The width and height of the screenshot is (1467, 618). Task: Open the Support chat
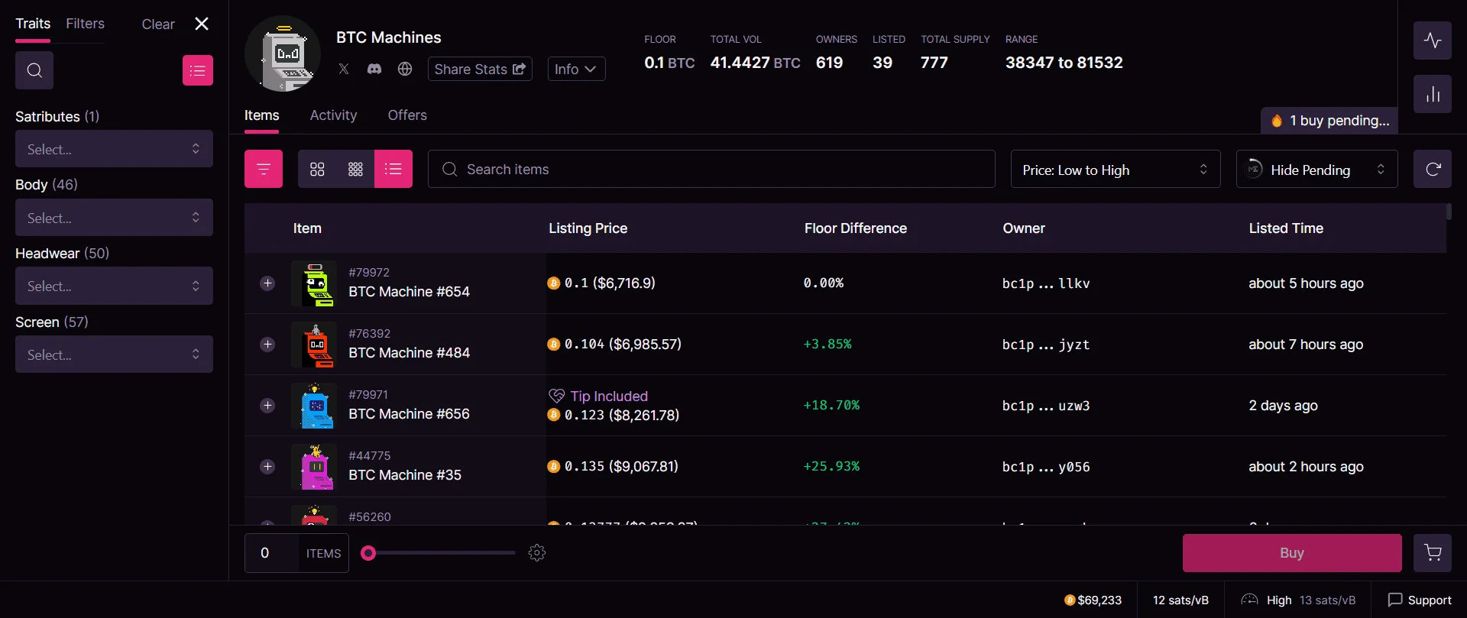coord(1420,600)
